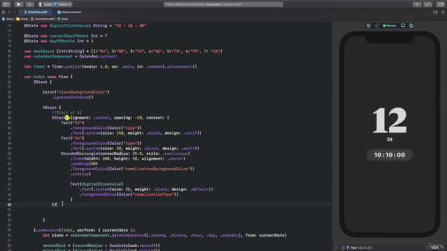Viewport: 447px width, 251px height.
Task: Click the 10:10:00 digital clock in preview
Action: 390,155
